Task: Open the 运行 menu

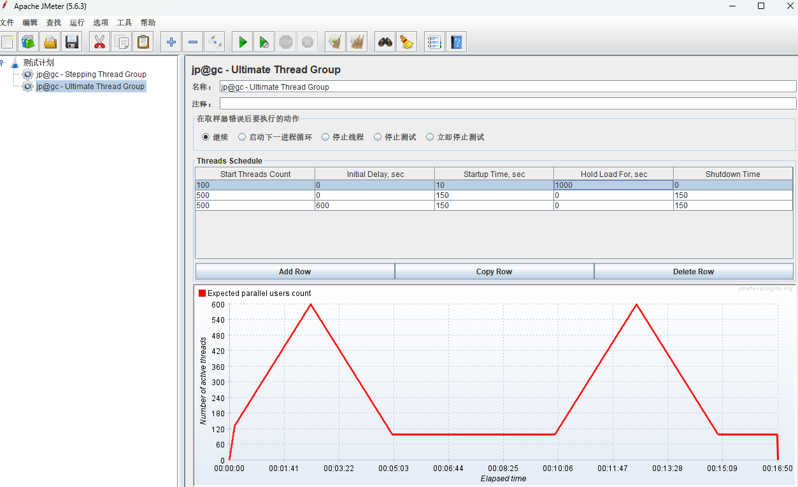Action: coord(77,22)
